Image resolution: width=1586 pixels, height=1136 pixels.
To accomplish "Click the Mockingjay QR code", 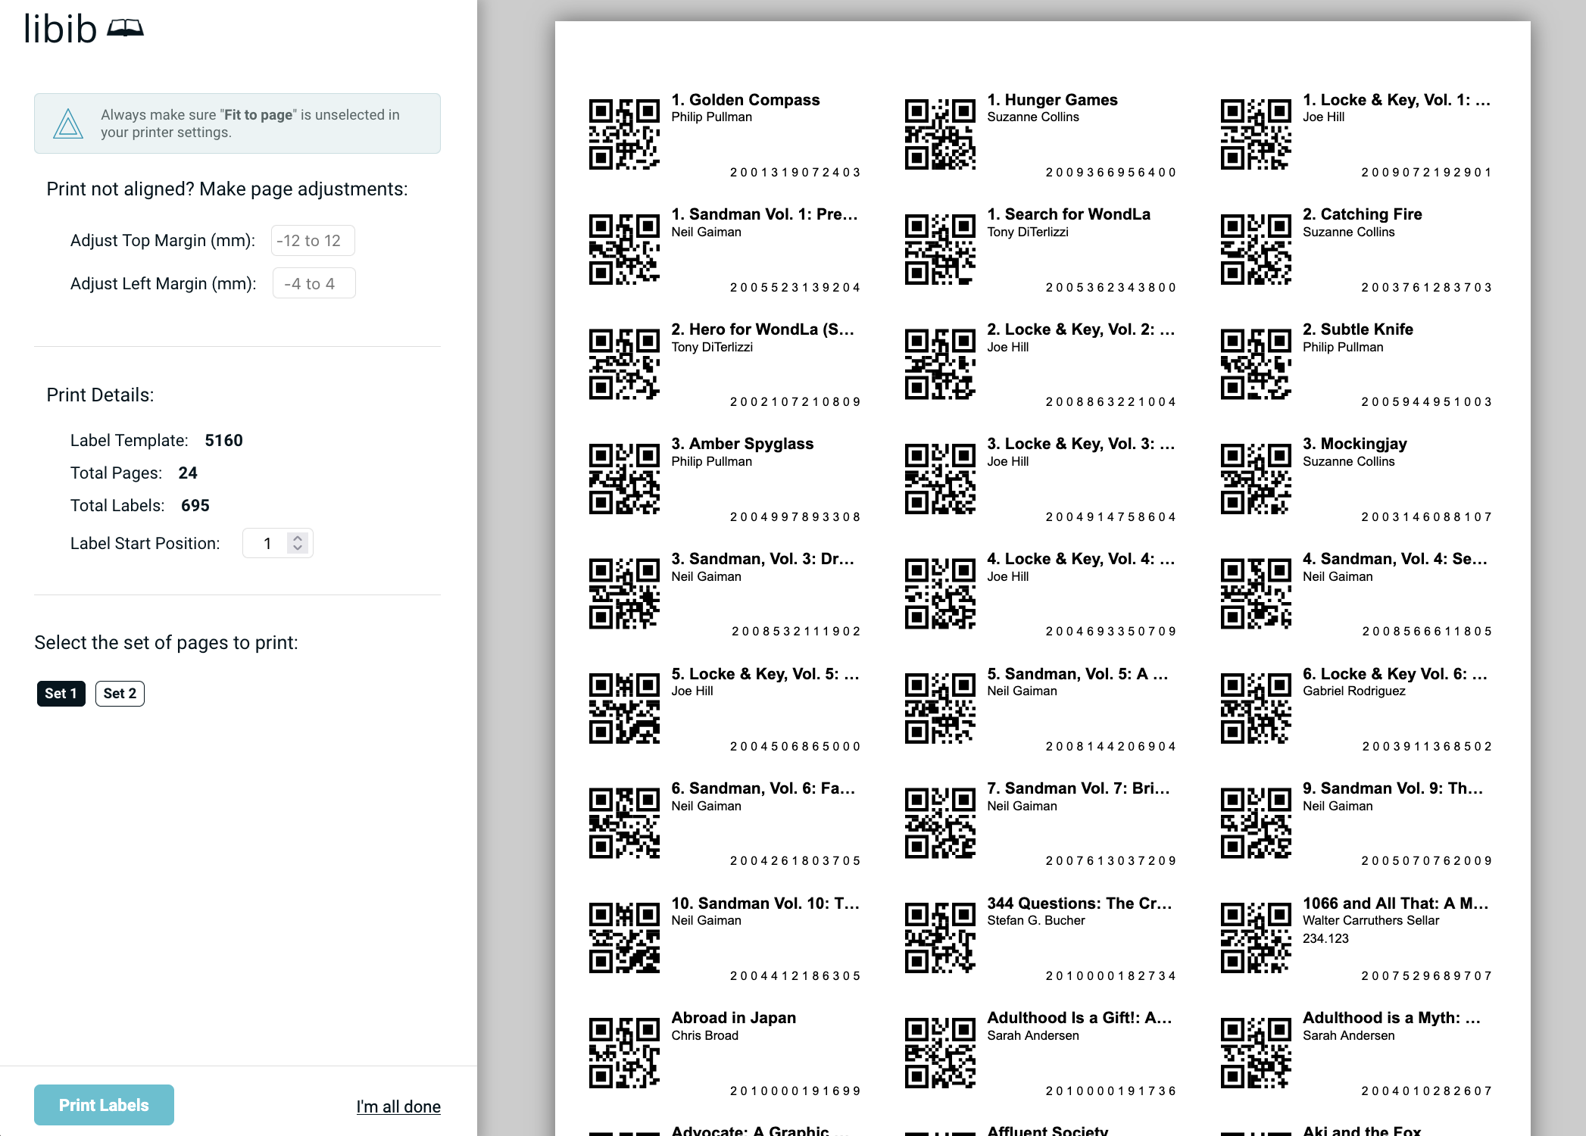I will (x=1255, y=479).
